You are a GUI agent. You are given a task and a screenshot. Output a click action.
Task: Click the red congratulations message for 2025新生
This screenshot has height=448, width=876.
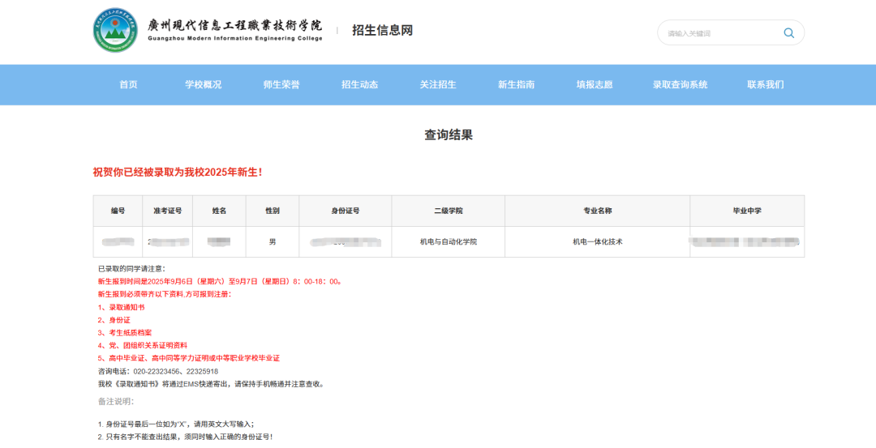[x=178, y=173]
